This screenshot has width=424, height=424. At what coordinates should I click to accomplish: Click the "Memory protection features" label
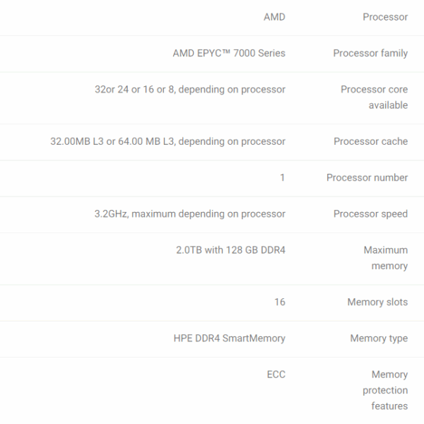(x=386, y=390)
